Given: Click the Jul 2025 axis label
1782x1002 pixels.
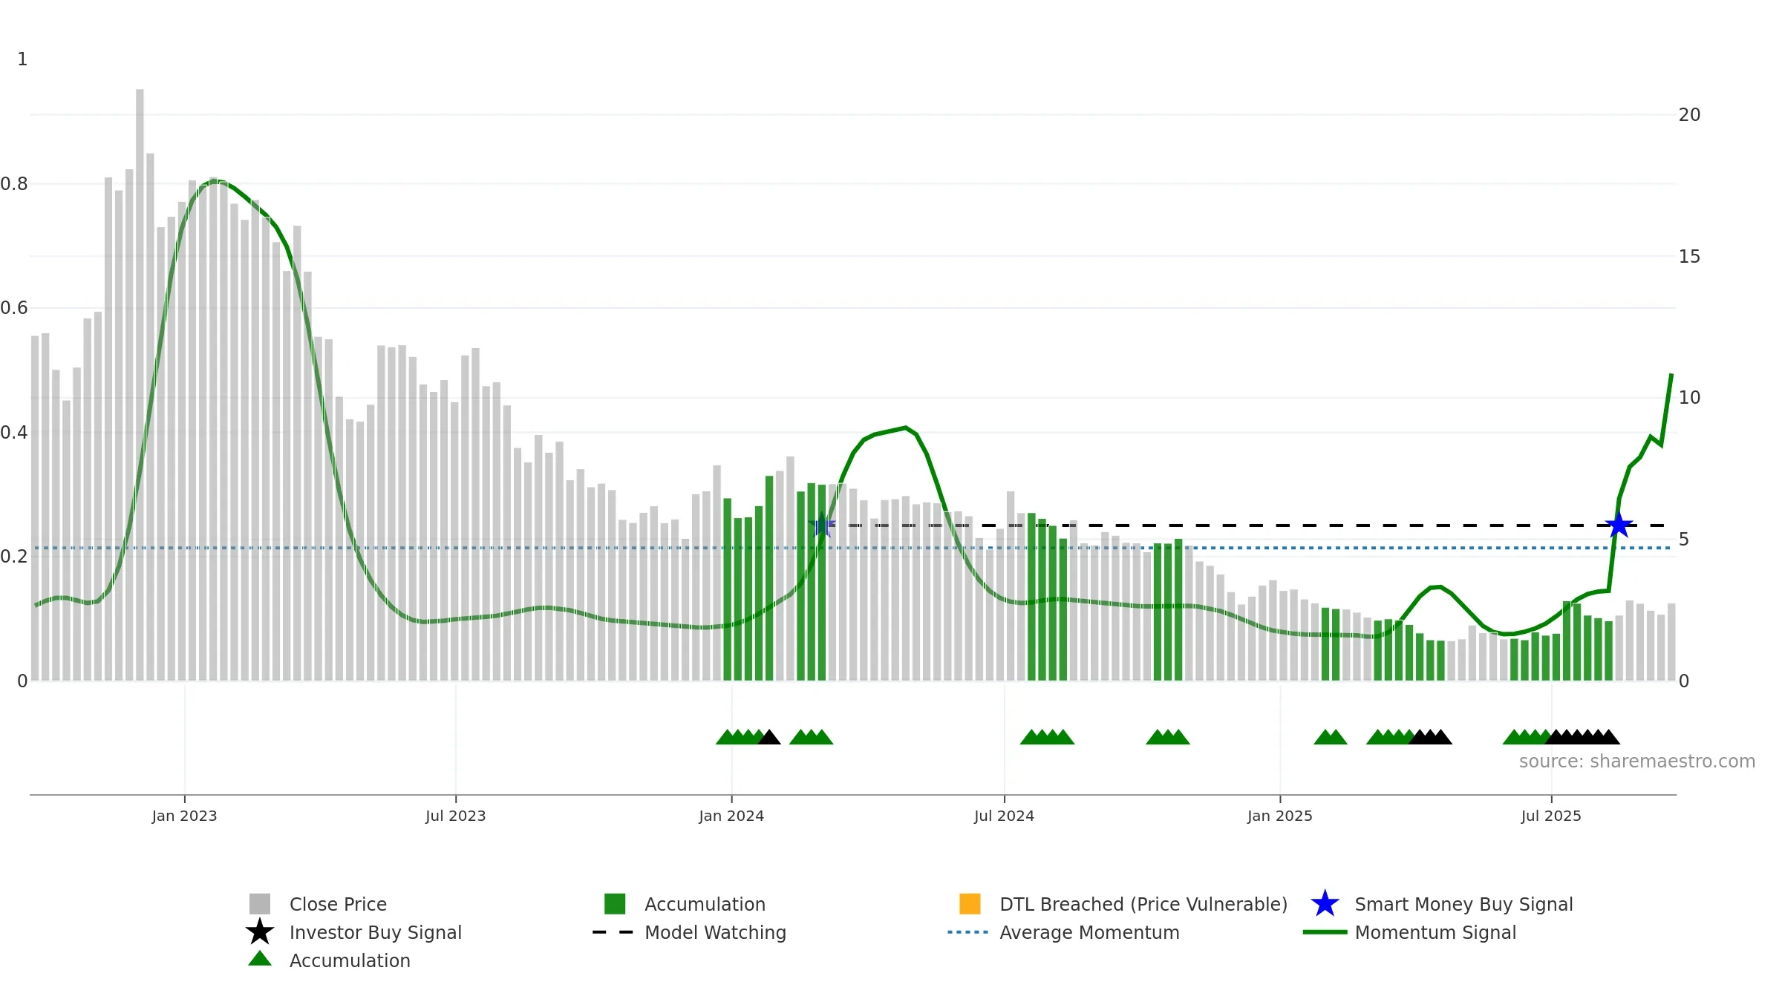Looking at the screenshot, I should click(x=1551, y=816).
